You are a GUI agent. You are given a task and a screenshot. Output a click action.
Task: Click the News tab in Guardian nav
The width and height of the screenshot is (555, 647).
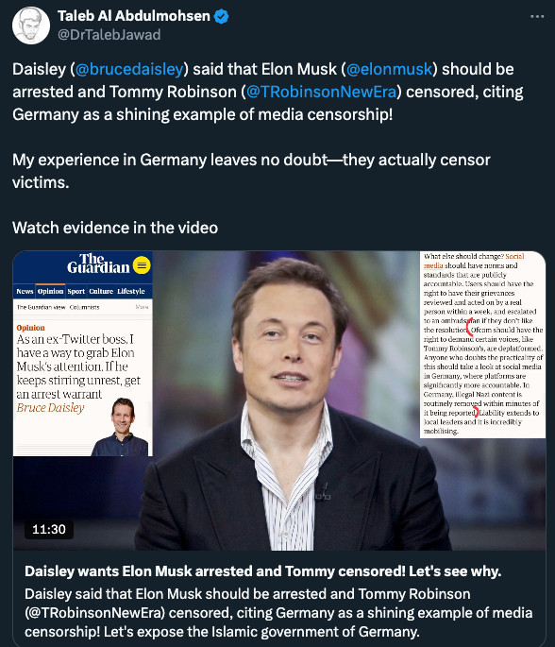25,291
